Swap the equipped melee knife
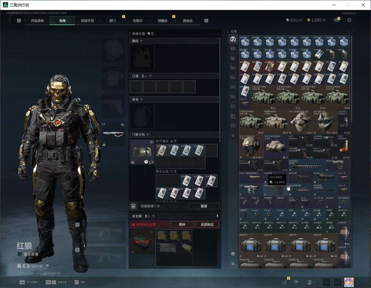 (x=122, y=125)
